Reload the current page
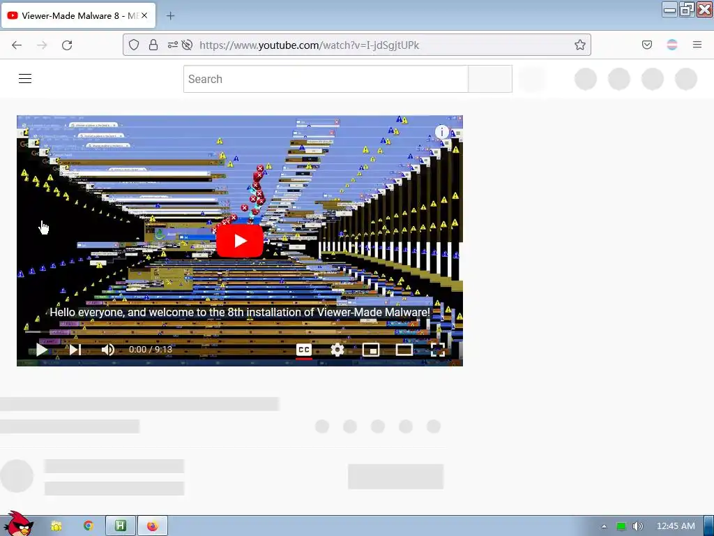714x536 pixels. [x=67, y=45]
